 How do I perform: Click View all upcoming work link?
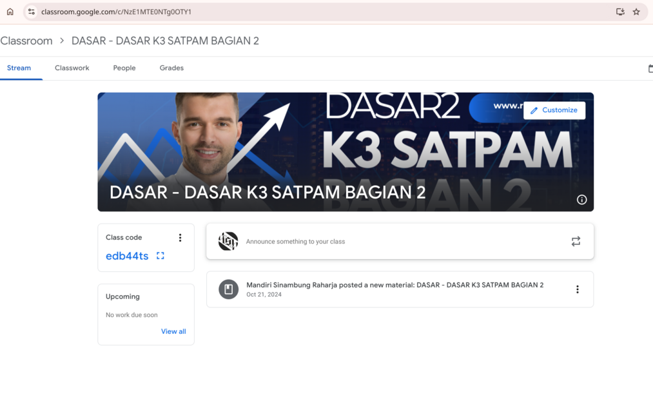[x=173, y=331]
